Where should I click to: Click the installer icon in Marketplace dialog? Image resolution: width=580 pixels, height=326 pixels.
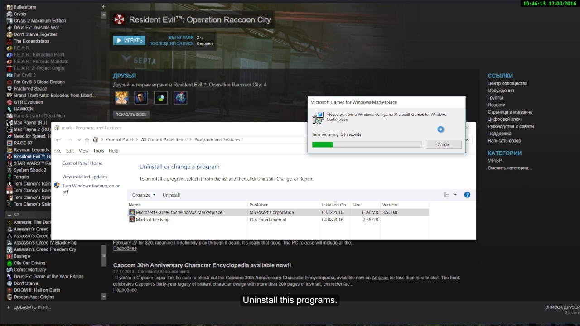point(318,118)
